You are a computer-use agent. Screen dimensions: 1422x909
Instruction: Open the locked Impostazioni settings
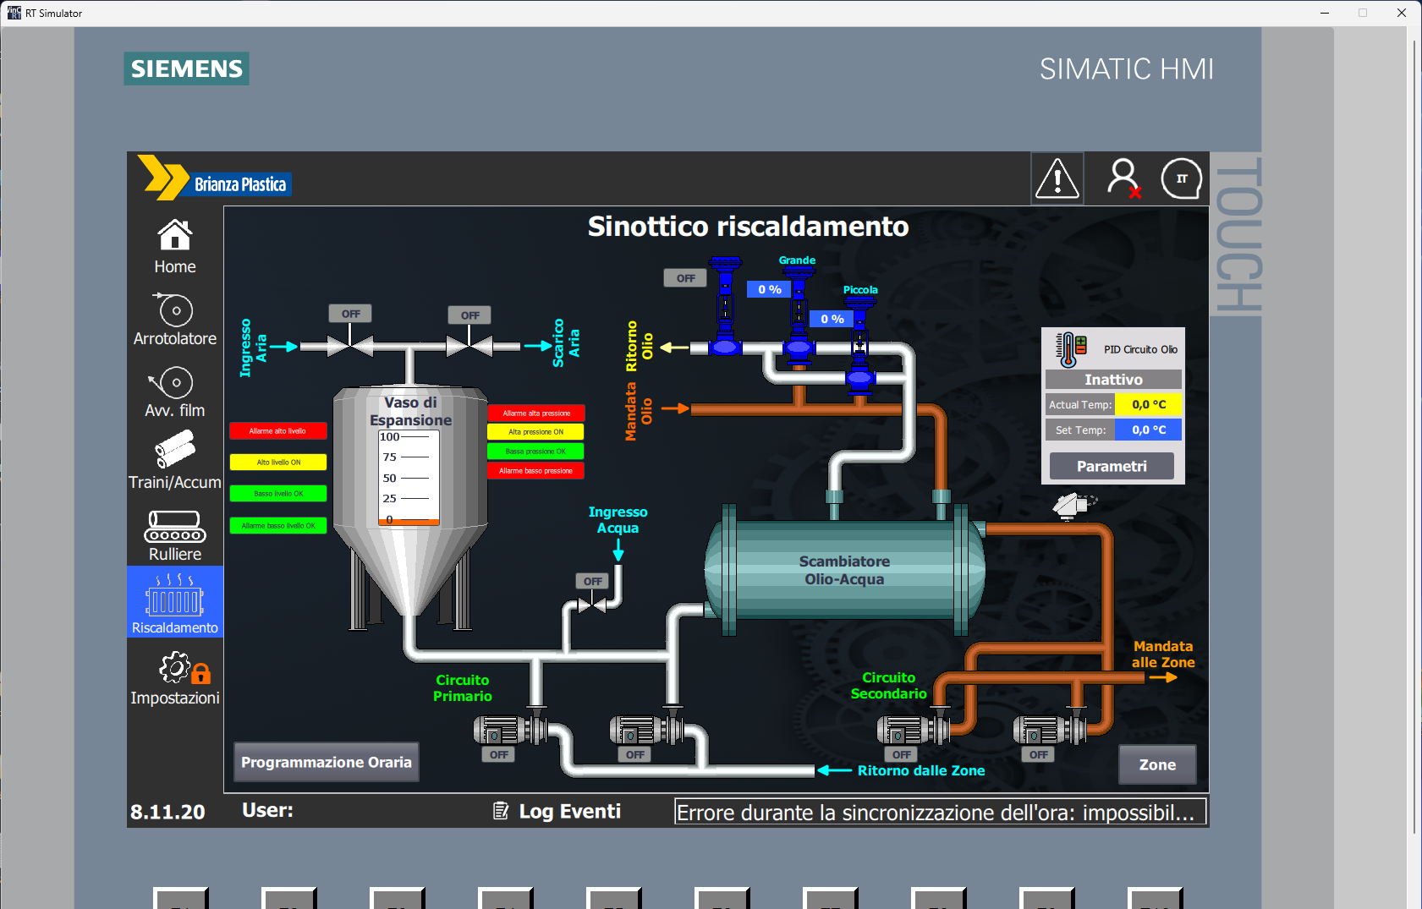[x=175, y=678]
